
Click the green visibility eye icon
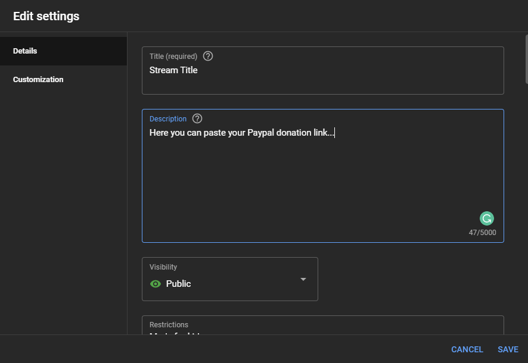point(154,284)
